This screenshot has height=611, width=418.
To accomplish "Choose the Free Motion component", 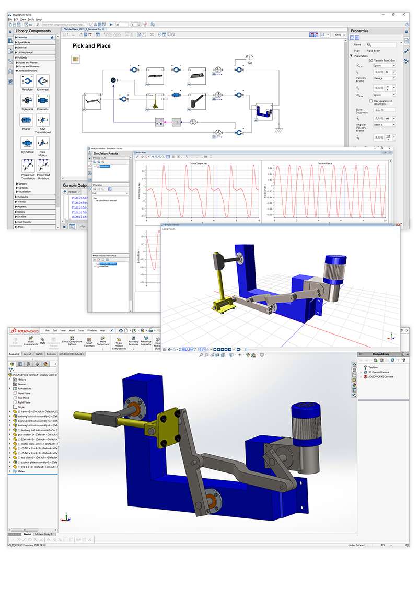I will [x=43, y=143].
